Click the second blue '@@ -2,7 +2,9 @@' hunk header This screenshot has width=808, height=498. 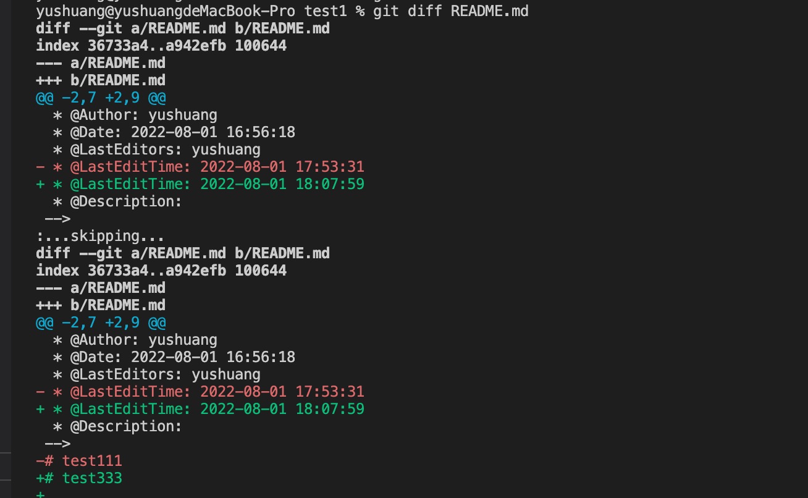[x=101, y=323]
